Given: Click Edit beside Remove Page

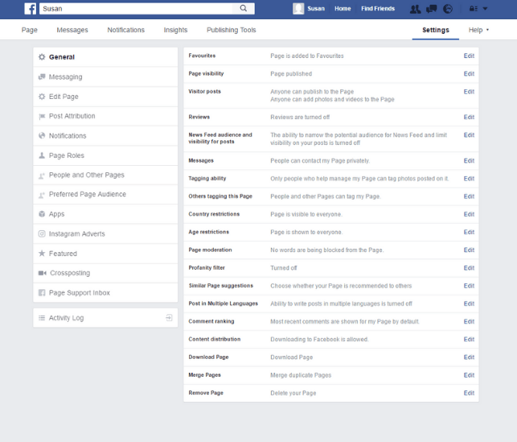Looking at the screenshot, I should (x=469, y=393).
